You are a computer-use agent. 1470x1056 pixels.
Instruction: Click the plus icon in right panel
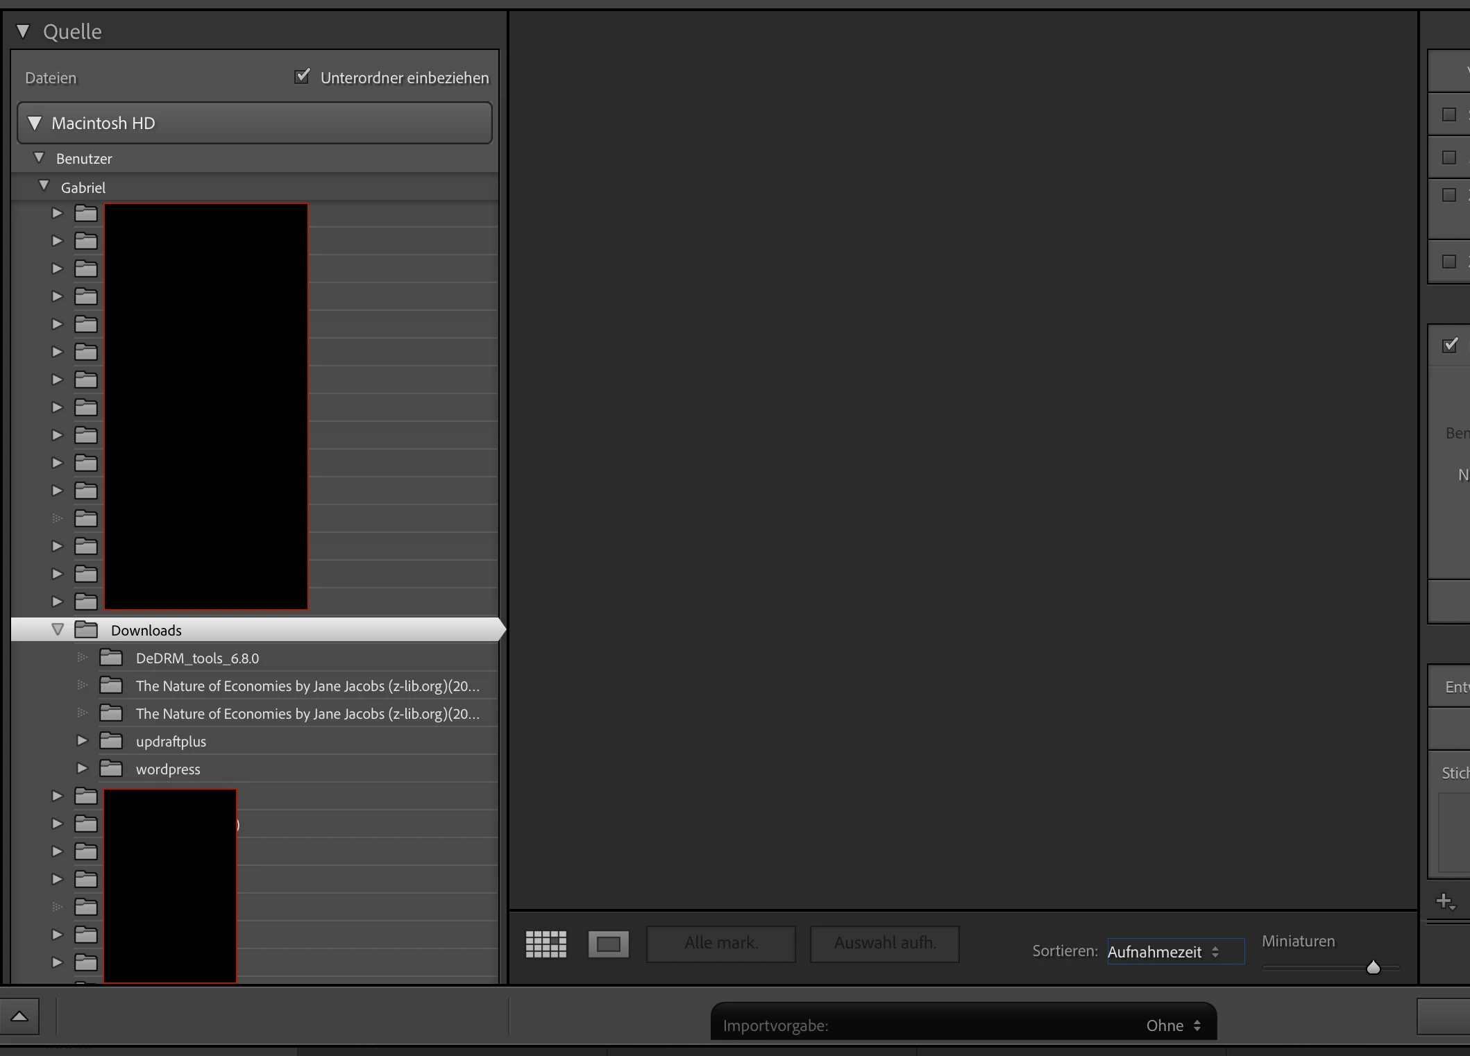1445,901
